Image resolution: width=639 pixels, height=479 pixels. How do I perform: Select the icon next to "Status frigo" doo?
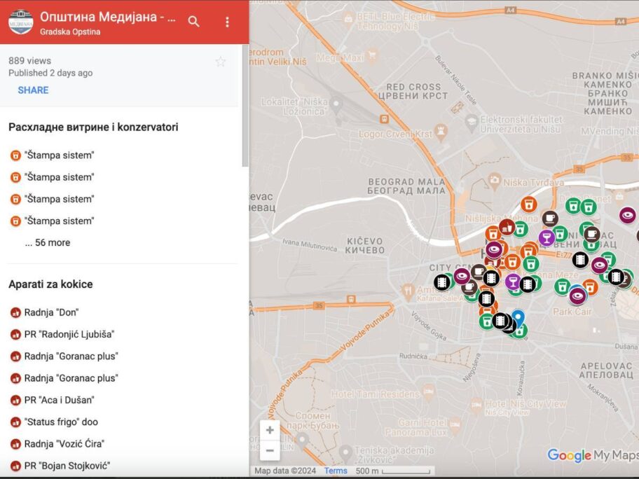pos(15,422)
